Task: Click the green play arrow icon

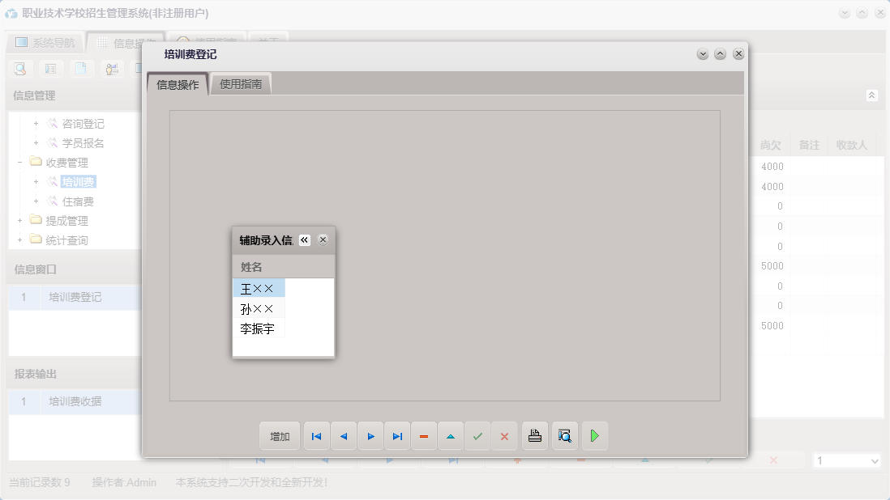Action: point(595,436)
